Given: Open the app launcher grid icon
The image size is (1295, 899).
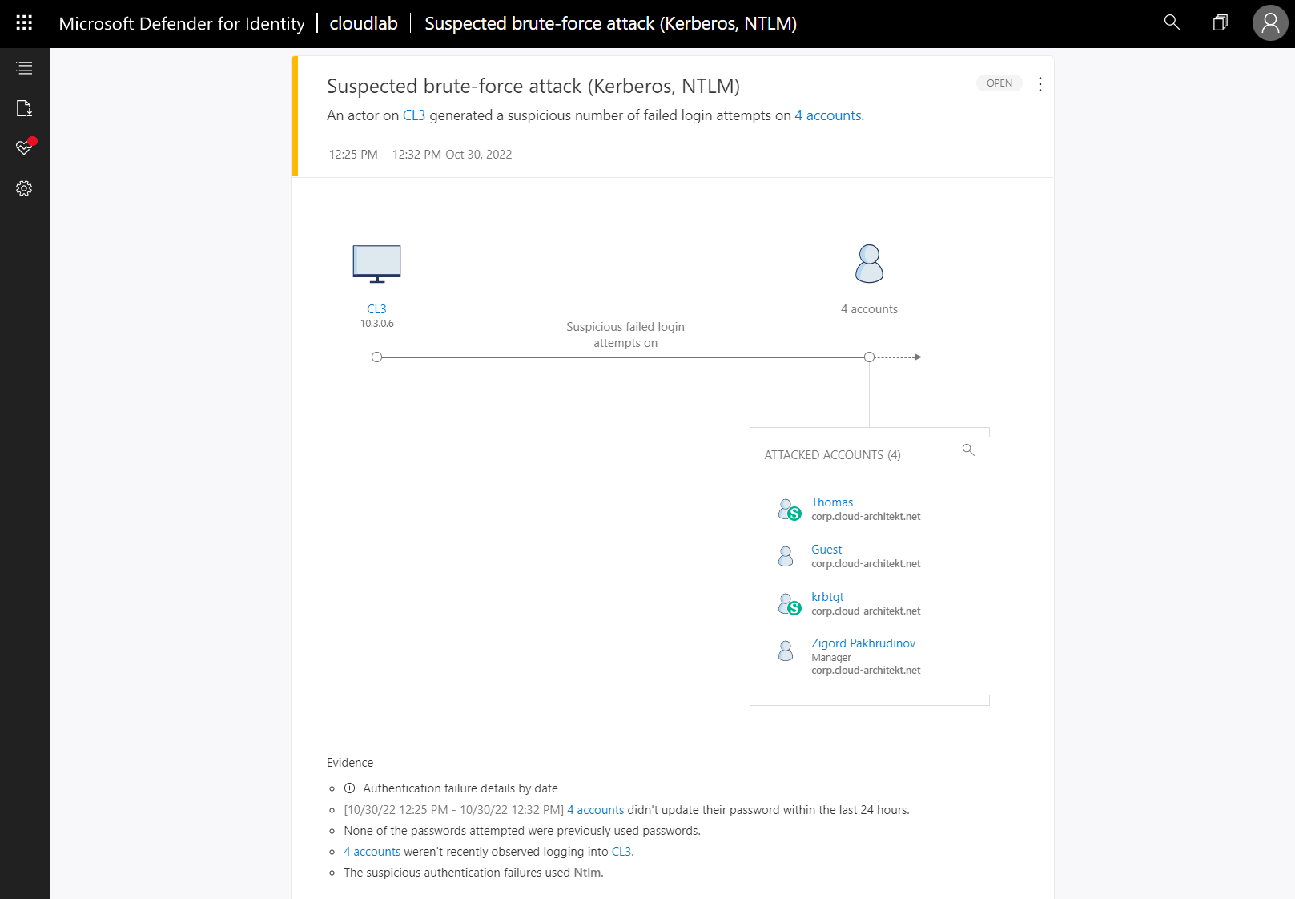Looking at the screenshot, I should tap(24, 23).
